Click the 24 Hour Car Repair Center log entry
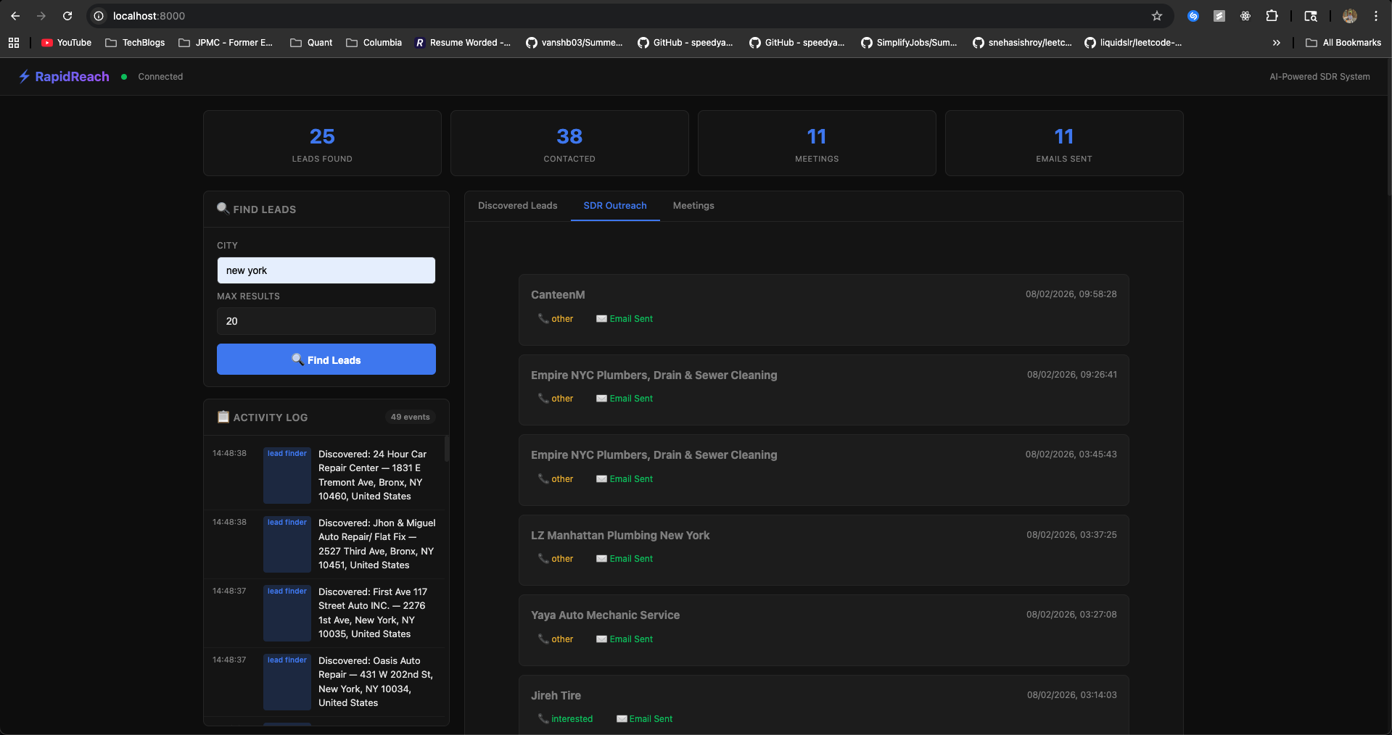1392x735 pixels. click(324, 475)
